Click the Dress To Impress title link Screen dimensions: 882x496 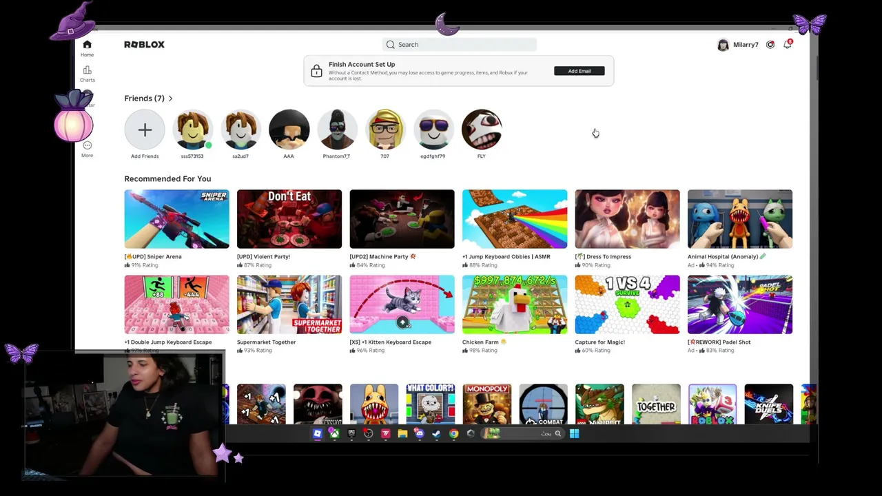click(x=603, y=257)
